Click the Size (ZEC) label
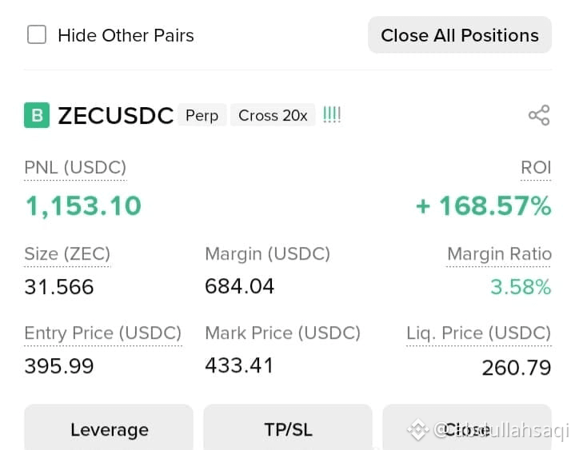This screenshot has height=450, width=575. (x=67, y=254)
